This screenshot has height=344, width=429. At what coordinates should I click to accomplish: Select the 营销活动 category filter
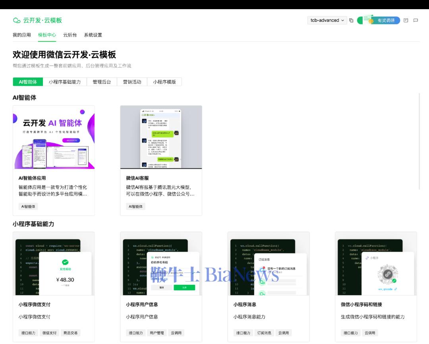tap(132, 82)
